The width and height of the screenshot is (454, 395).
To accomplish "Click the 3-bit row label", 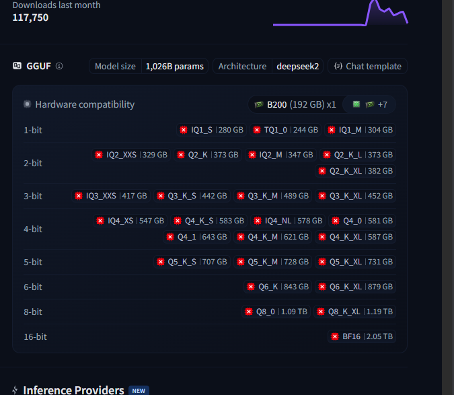I will tap(33, 196).
